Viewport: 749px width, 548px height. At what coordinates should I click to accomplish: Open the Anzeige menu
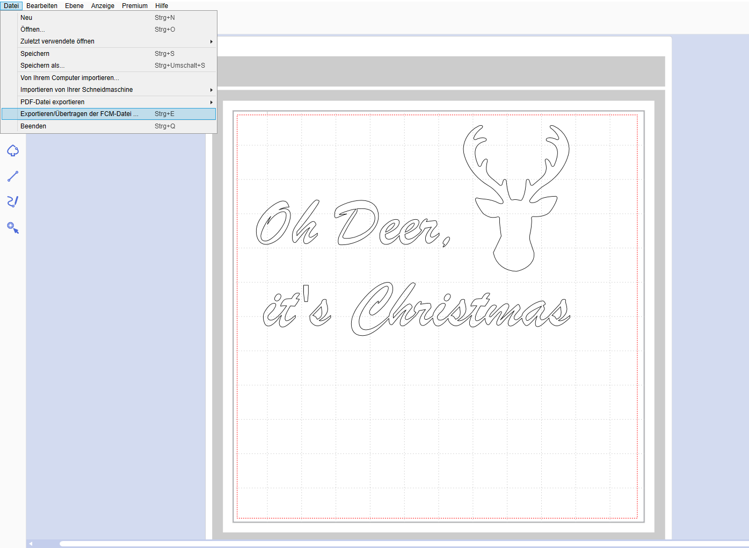coord(103,6)
